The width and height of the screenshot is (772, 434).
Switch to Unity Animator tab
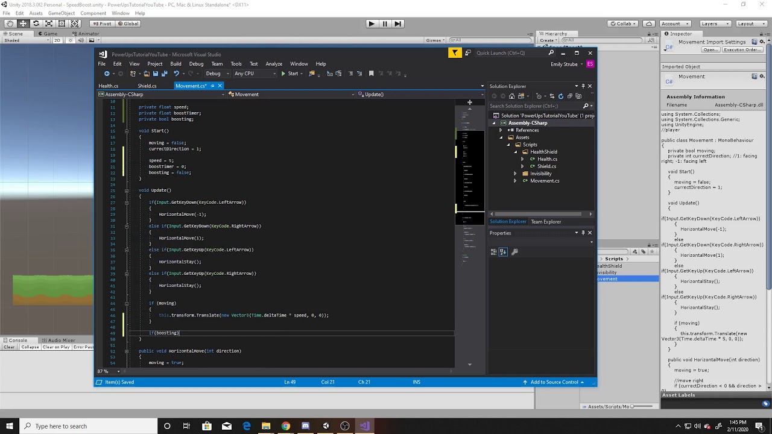click(86, 34)
